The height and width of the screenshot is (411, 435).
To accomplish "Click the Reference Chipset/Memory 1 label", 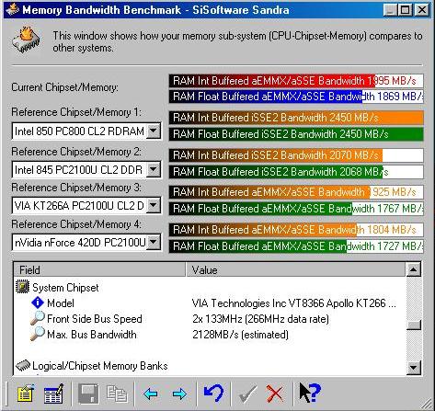I will [x=76, y=112].
